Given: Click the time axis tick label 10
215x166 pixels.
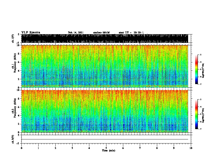Looking at the screenshot, I should click(x=191, y=148).
